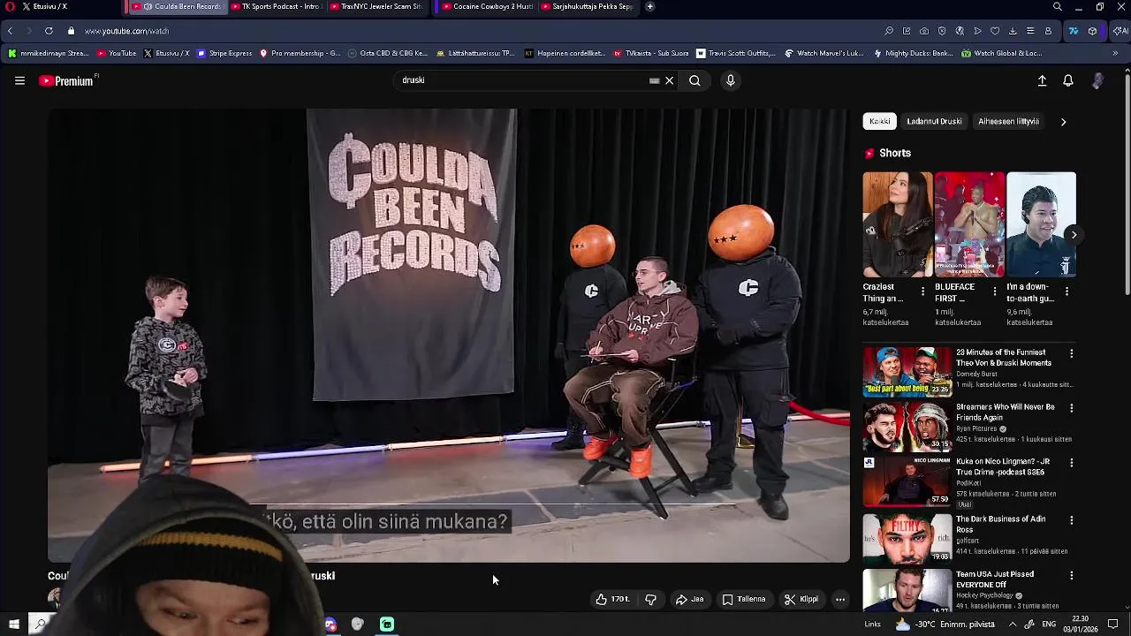
Task: Open the 'Travis Scott: Outfits' bookmark
Action: 735,53
